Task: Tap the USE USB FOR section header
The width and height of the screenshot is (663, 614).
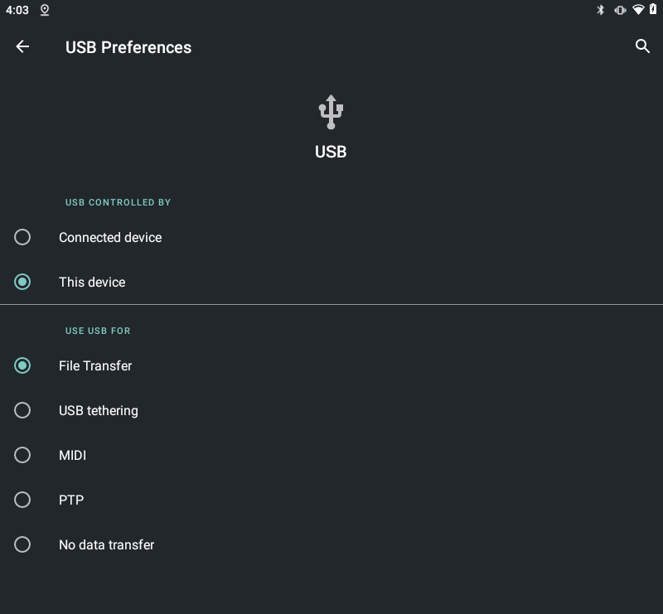Action: pyautogui.click(x=98, y=331)
